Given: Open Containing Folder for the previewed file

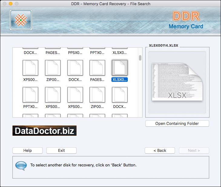Looking at the screenshot, I should 177,123.
